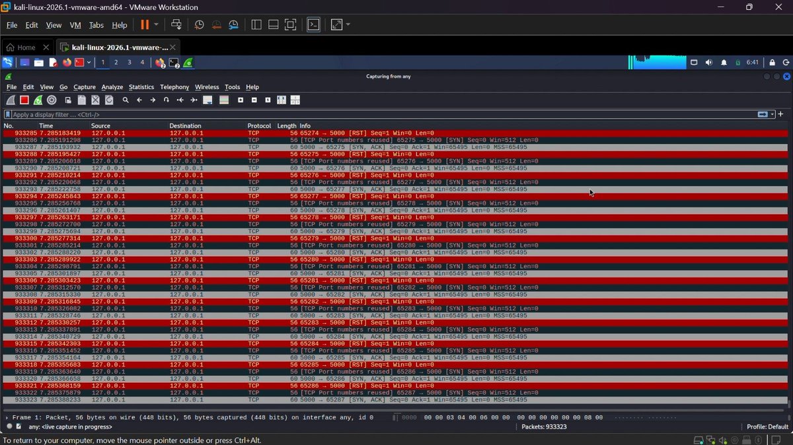Screen dimensions: 793x445
Task: Send Ctrl+Alt+Del to virtual machine
Action: pyautogui.click(x=176, y=25)
